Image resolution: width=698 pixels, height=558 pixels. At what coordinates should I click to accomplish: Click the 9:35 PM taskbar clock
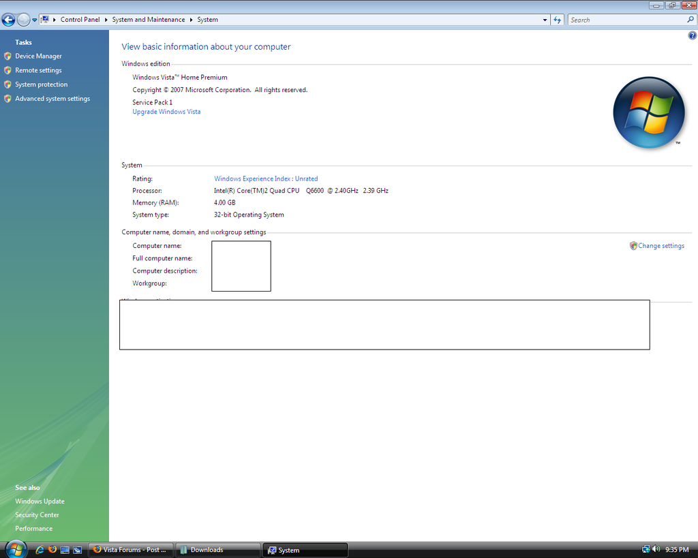point(677,550)
